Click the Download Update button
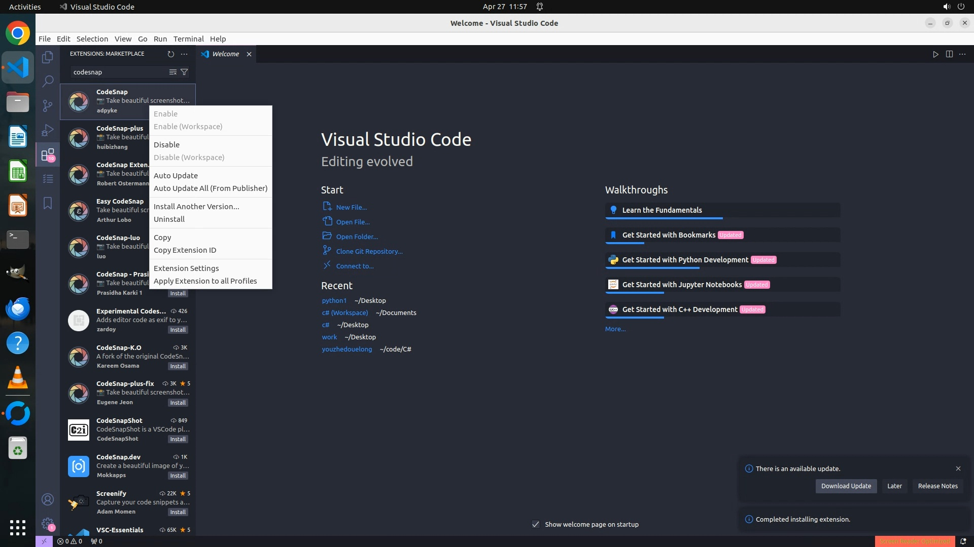The height and width of the screenshot is (547, 974). click(846, 486)
